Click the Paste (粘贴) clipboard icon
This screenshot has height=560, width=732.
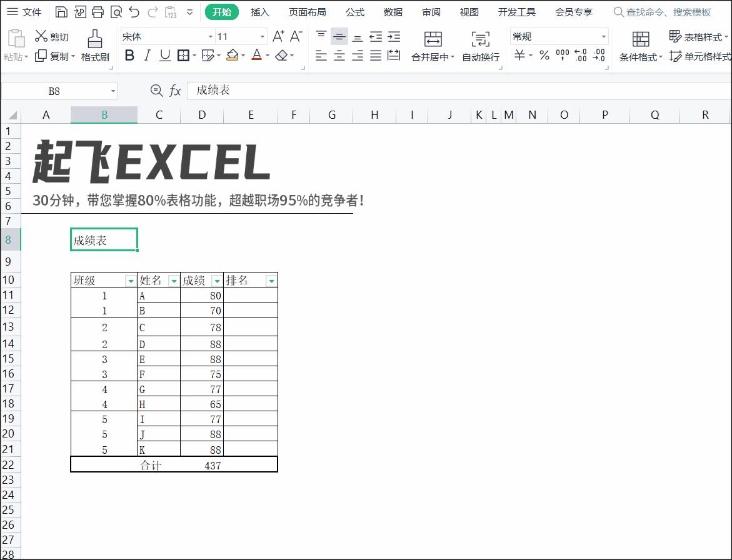[16, 38]
